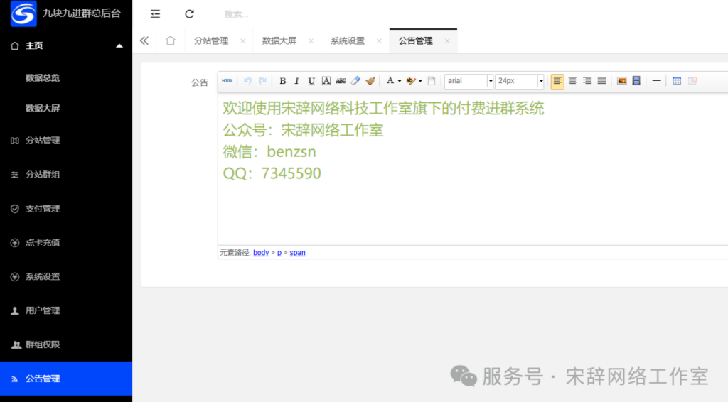This screenshot has width=728, height=402.
Task: Insert video via film icon
Action: (636, 81)
